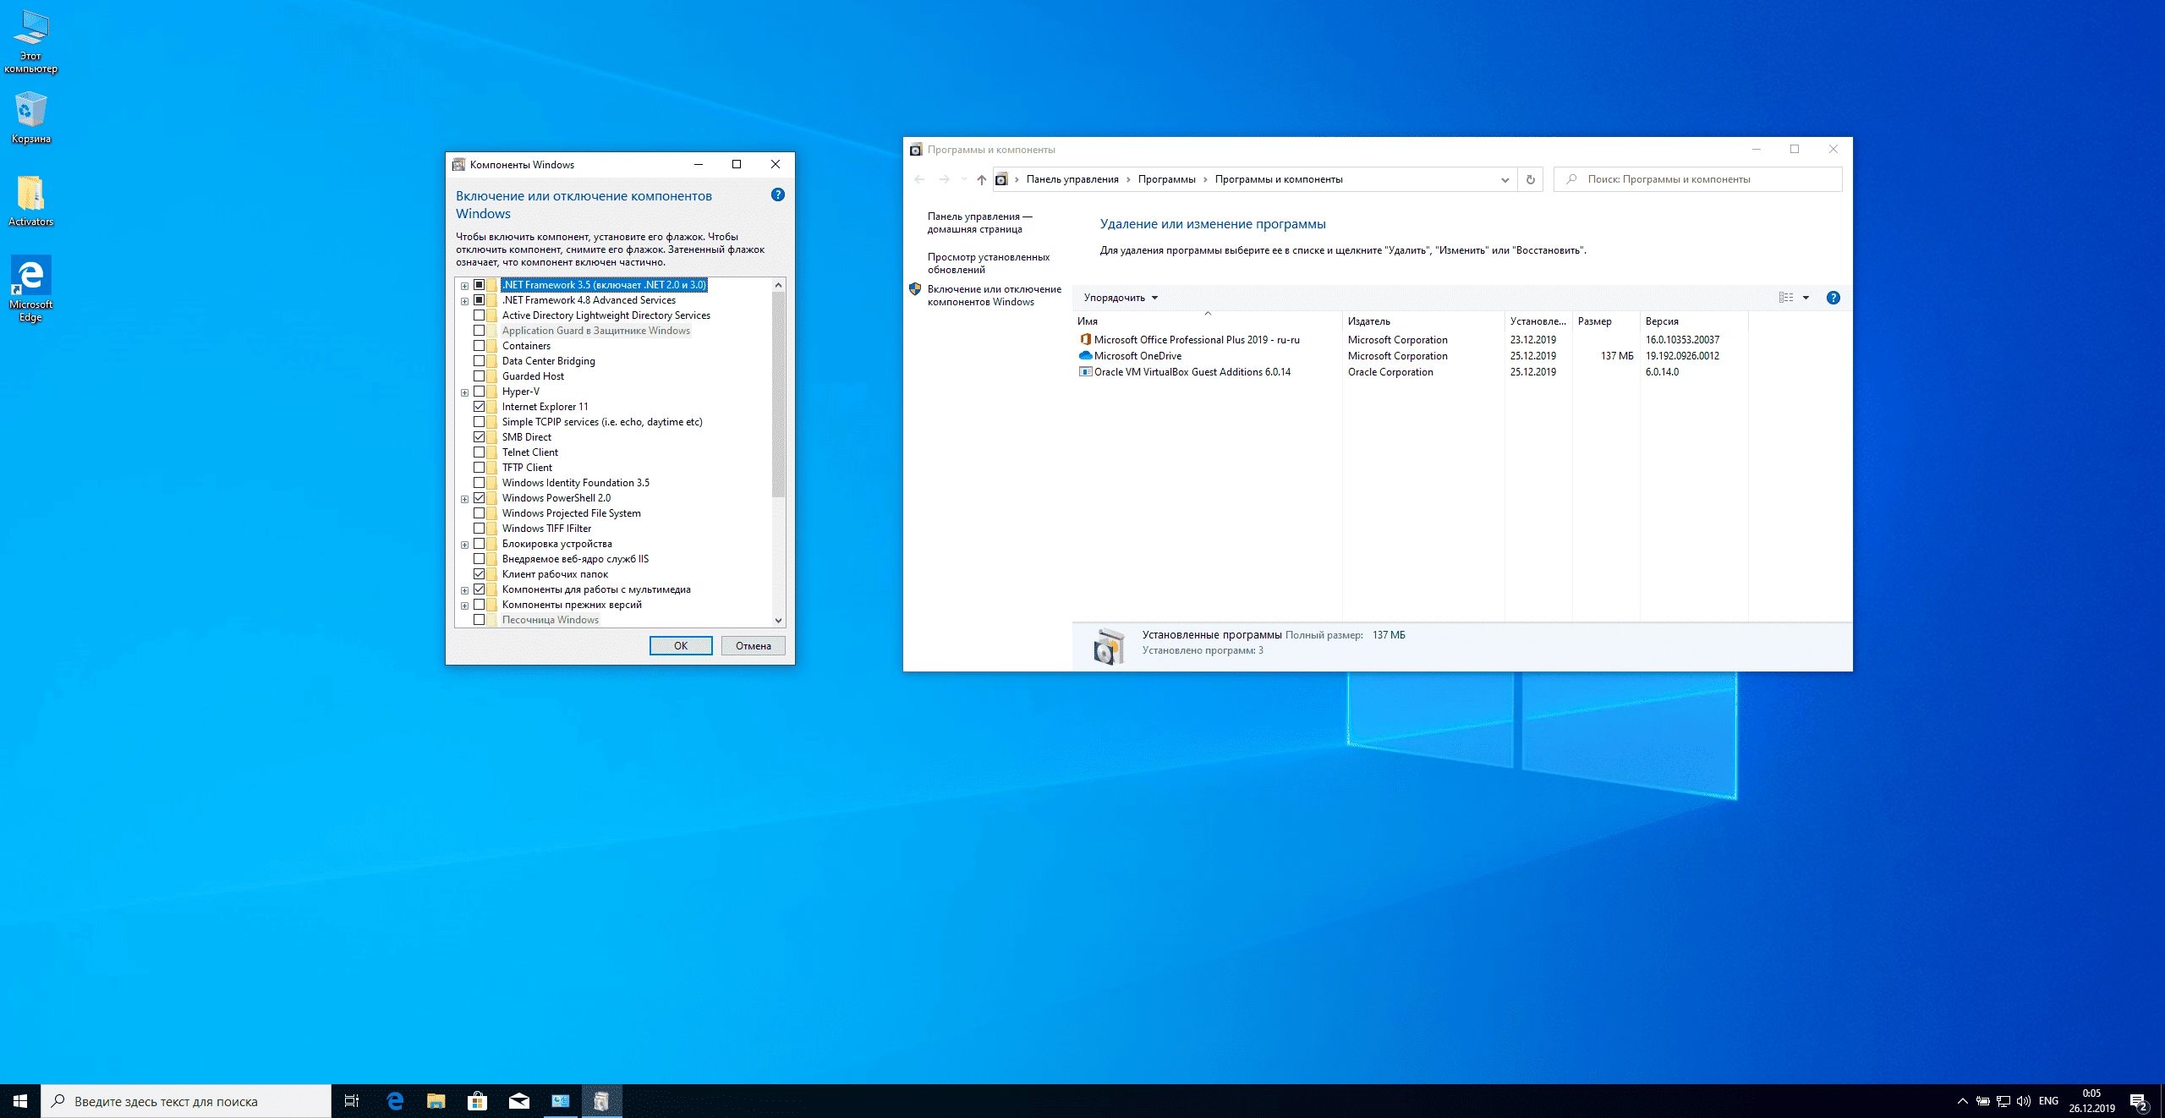Expand the .NET Framework 4.8 Advanced Services node
The image size is (2165, 1118).
[x=464, y=301]
